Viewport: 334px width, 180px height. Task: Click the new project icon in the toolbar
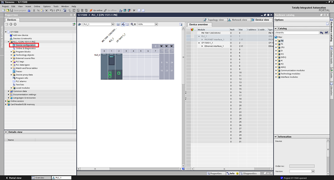click(x=4, y=10)
